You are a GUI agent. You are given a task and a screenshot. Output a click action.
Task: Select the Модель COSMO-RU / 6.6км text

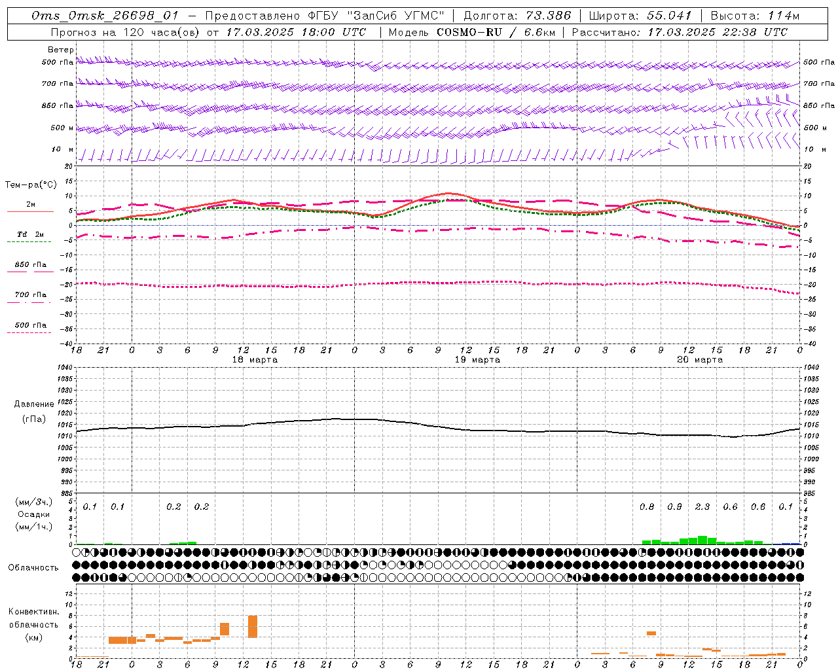pos(472,32)
